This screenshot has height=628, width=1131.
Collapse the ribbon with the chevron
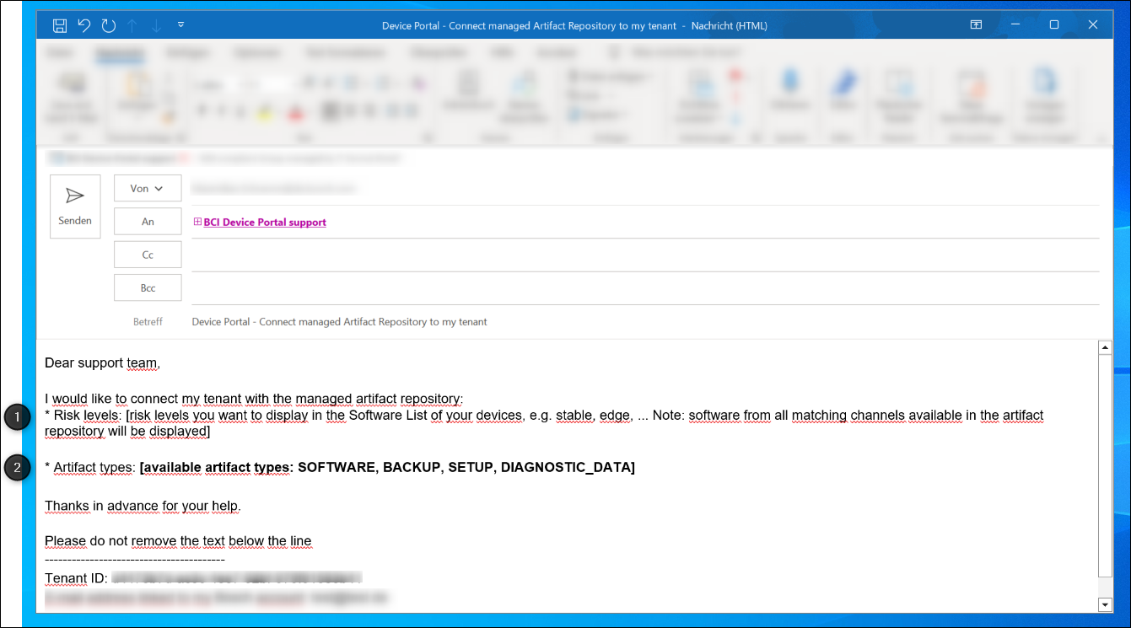pyautogui.click(x=1100, y=135)
